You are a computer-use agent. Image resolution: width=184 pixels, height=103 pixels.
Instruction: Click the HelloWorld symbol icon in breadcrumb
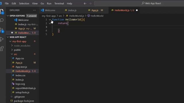click(89, 16)
